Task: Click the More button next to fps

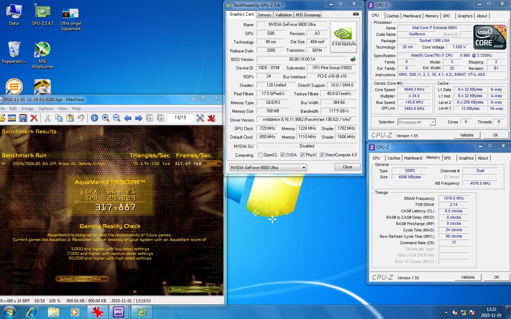Action: pos(213,163)
